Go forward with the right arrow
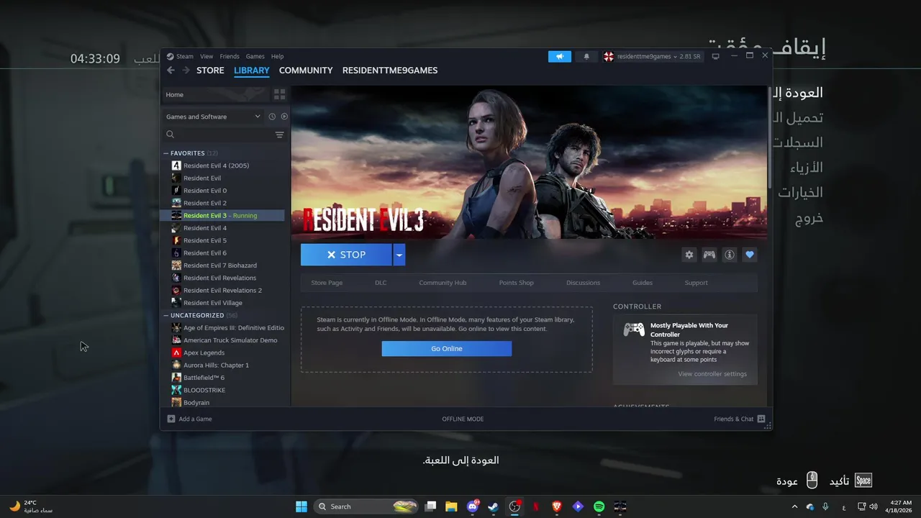 186,70
